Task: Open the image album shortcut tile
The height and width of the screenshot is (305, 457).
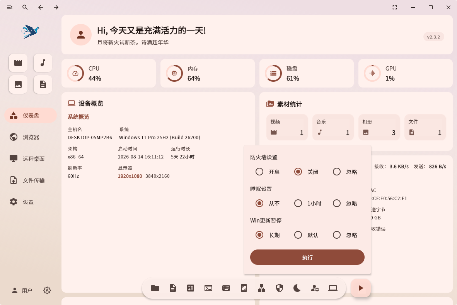Action: coord(18,84)
